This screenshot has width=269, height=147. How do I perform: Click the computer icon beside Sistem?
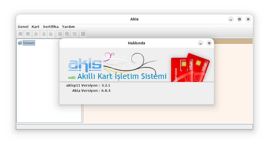20,43
